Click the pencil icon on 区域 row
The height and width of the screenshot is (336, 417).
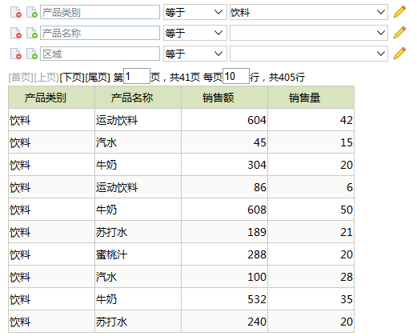point(399,54)
